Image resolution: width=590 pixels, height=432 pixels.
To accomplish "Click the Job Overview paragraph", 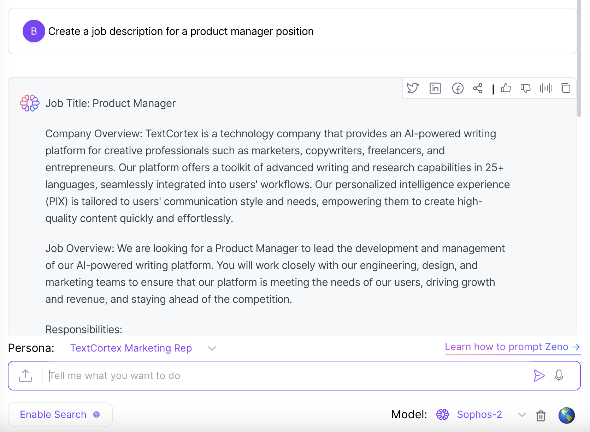I will [x=275, y=274].
